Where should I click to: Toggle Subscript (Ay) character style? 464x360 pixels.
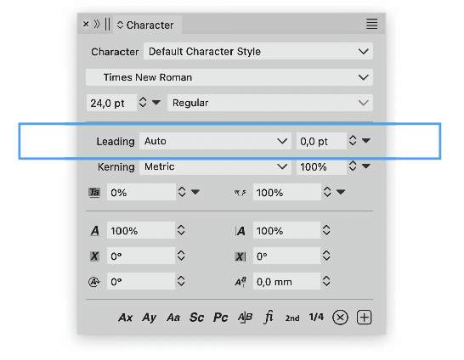coord(150,318)
